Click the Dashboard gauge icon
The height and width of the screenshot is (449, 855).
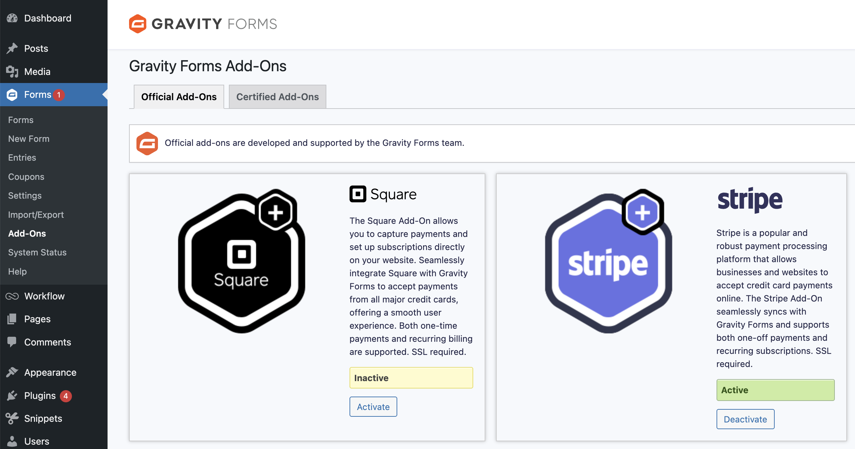12,18
